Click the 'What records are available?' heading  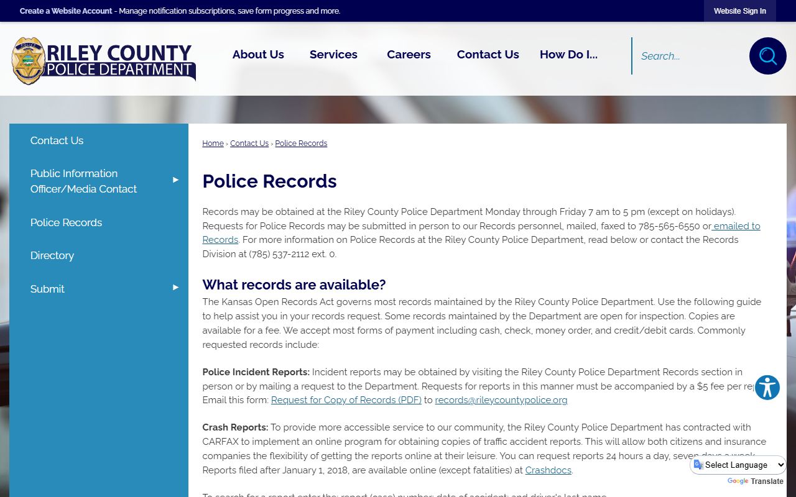click(294, 285)
